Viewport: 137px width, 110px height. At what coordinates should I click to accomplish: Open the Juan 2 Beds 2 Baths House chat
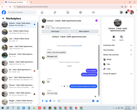click(18, 40)
